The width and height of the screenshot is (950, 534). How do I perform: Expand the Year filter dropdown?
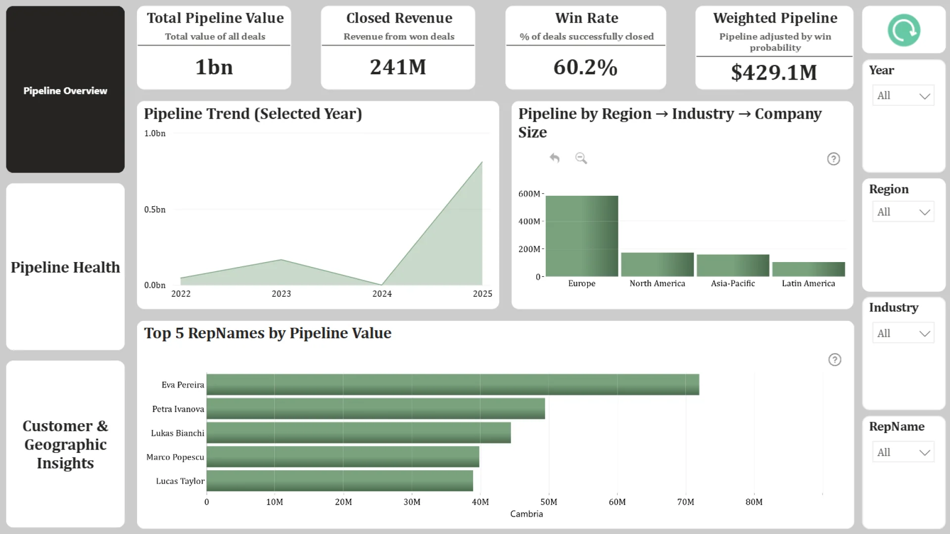[x=903, y=95]
